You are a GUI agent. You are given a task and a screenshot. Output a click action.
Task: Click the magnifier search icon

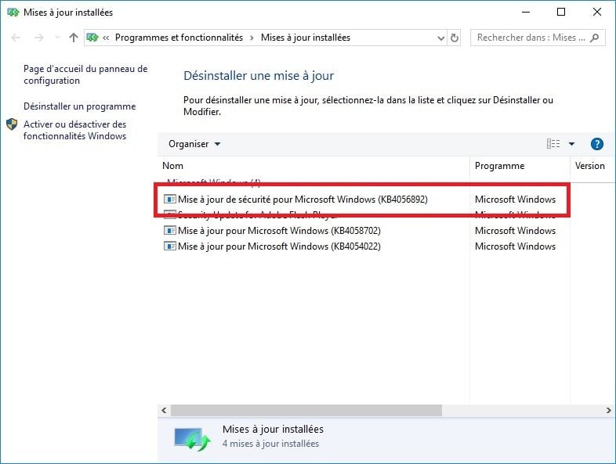point(595,38)
